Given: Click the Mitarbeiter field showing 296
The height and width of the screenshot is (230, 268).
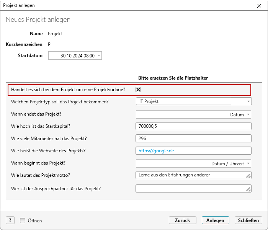Looking at the screenshot, I should 193,139.
